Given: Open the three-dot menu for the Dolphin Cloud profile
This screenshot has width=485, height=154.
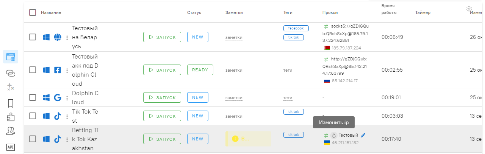Looking at the screenshot, I should 67,98.
